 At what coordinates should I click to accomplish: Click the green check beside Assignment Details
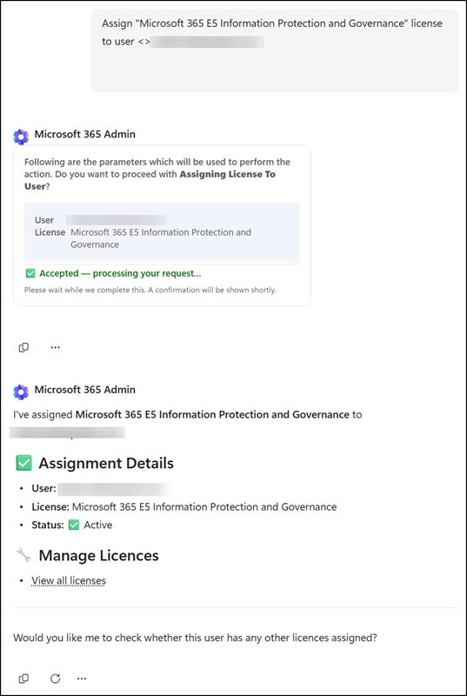[23, 464]
